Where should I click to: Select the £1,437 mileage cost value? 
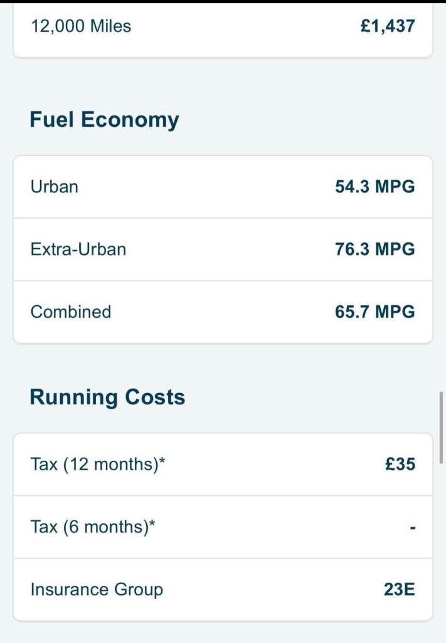387,26
